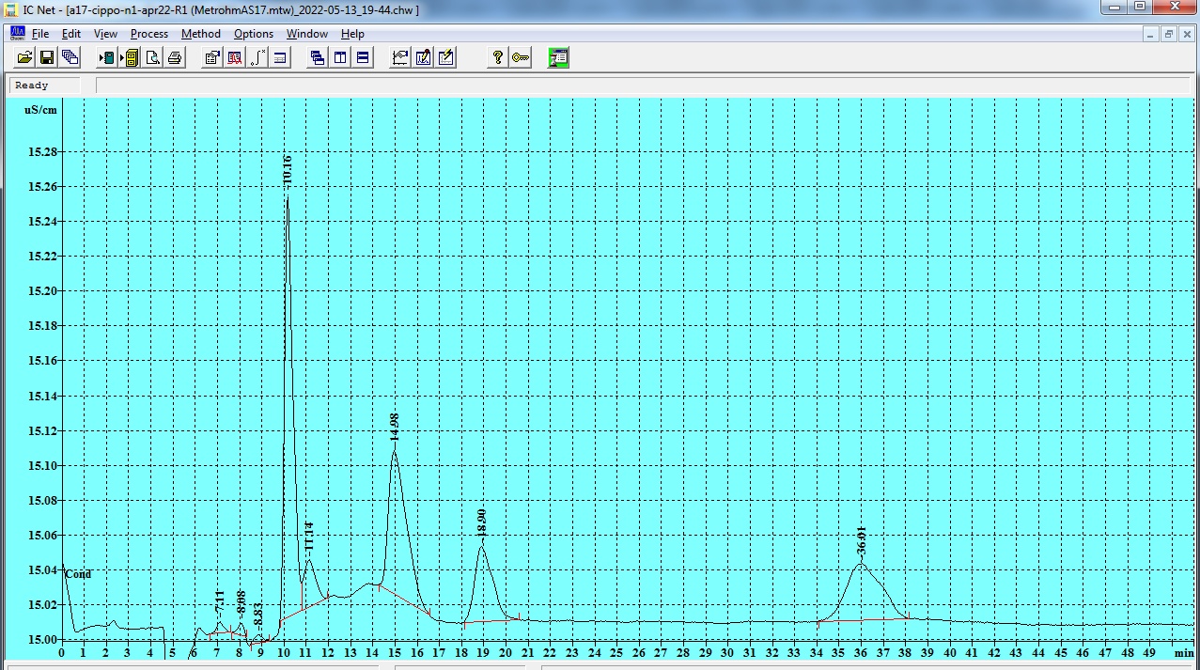Click the chart with lightning bolt icon

pos(445,57)
